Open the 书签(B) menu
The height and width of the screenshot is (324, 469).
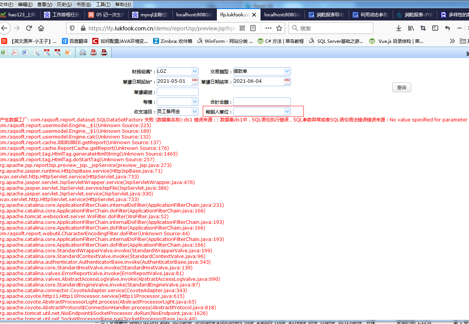pyautogui.click(x=84, y=5)
